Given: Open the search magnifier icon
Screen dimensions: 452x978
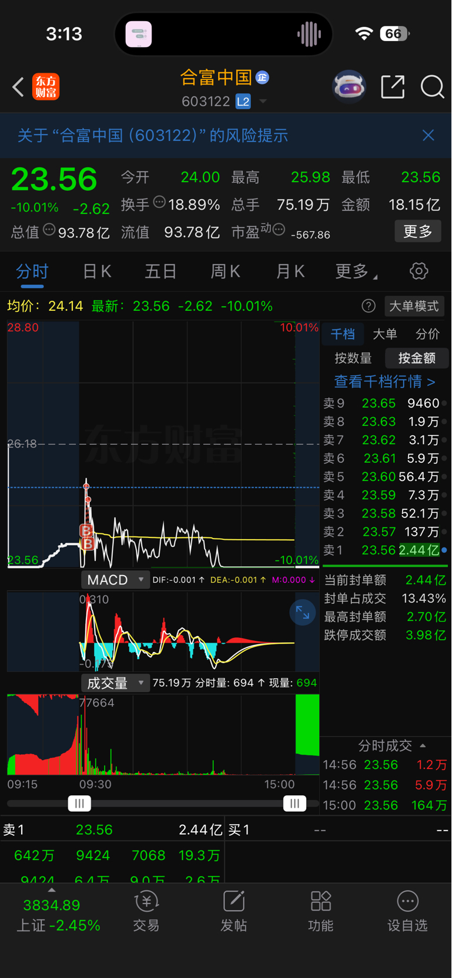Looking at the screenshot, I should (432, 87).
